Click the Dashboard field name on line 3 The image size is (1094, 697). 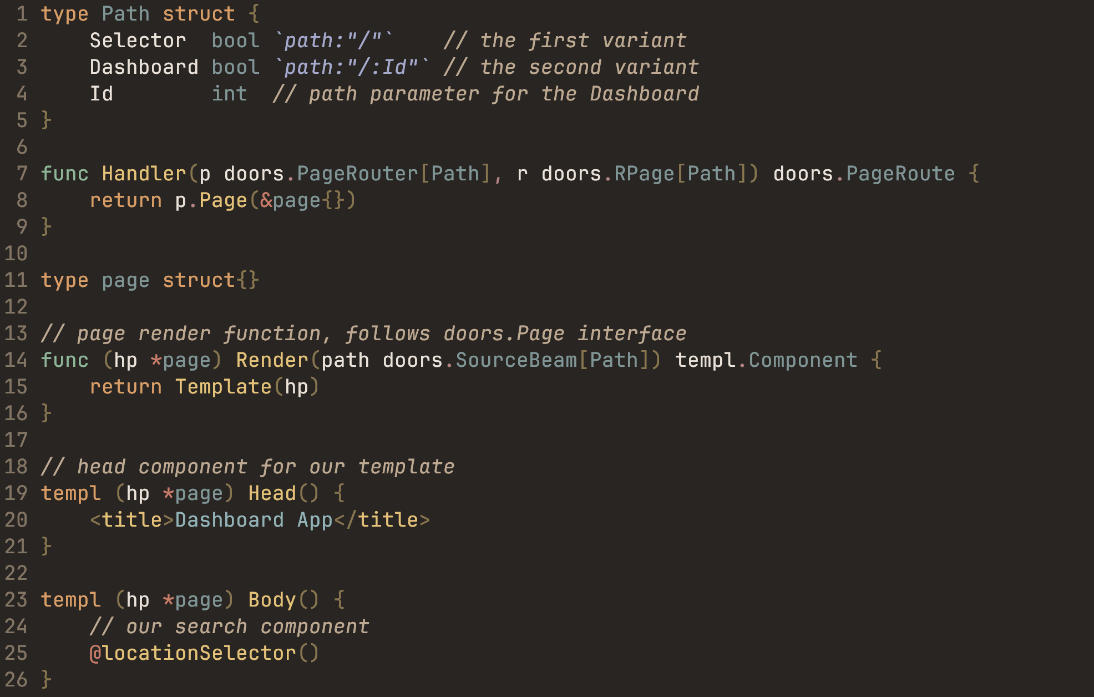click(x=144, y=67)
